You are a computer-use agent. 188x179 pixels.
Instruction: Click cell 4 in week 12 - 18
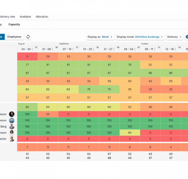click(x=171, y=147)
